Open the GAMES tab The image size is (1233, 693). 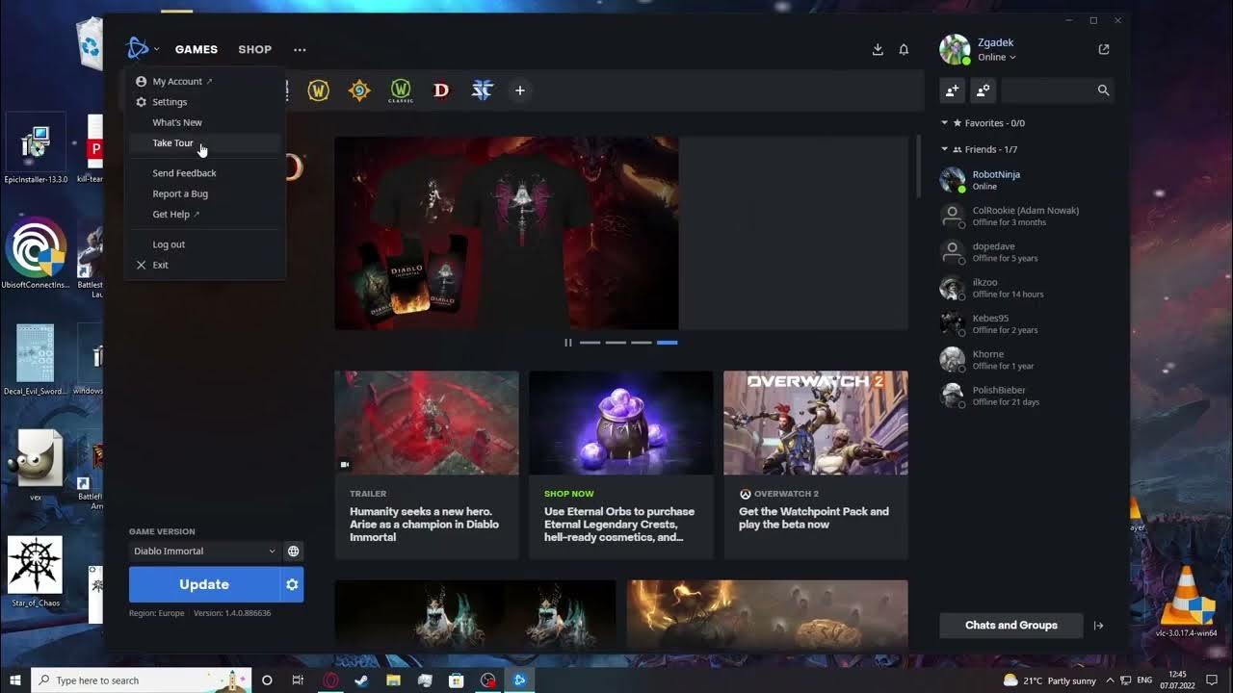pos(197,49)
